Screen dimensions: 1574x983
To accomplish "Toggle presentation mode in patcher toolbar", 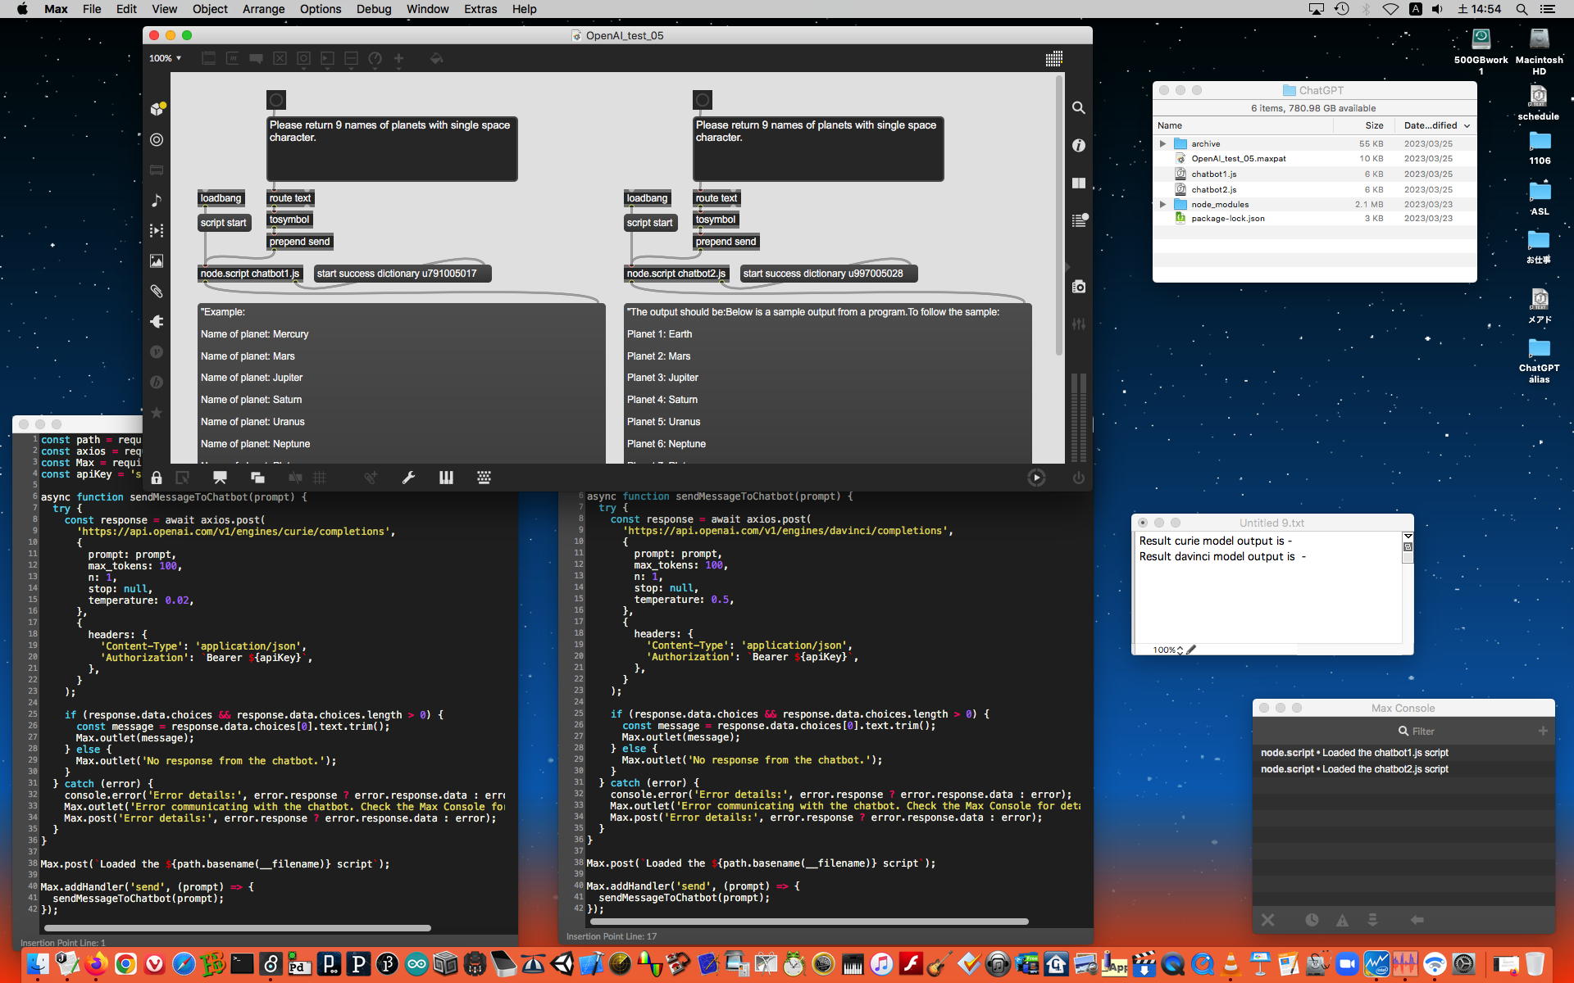I will tap(220, 478).
